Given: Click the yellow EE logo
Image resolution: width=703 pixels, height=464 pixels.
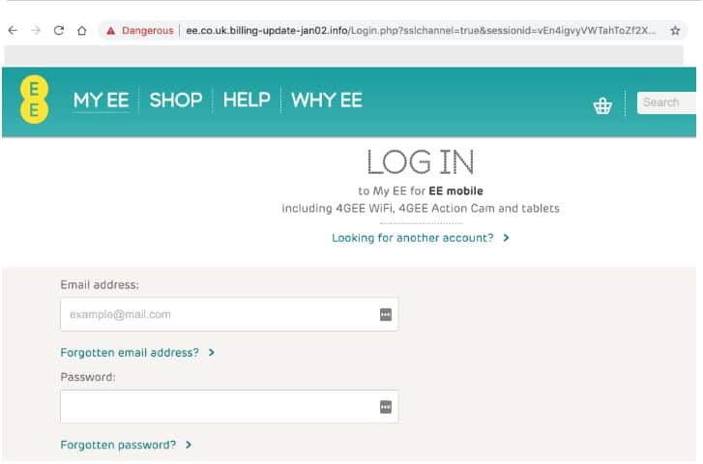Looking at the screenshot, I should coord(34,100).
